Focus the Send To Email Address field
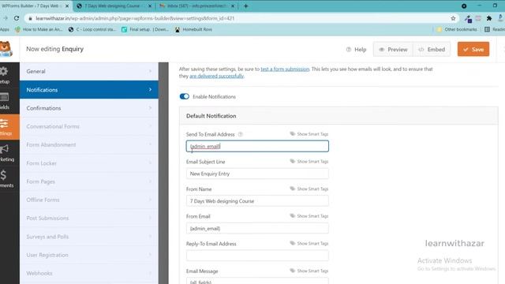This screenshot has width=505, height=284. tap(257, 146)
